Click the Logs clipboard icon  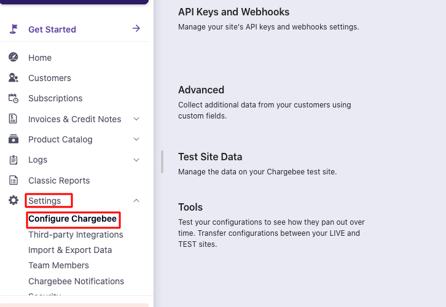tap(14, 160)
